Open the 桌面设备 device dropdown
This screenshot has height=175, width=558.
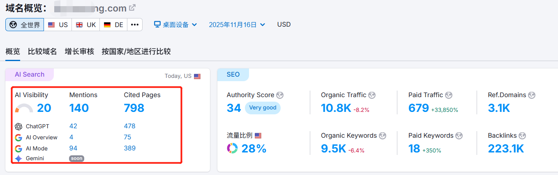pos(175,25)
